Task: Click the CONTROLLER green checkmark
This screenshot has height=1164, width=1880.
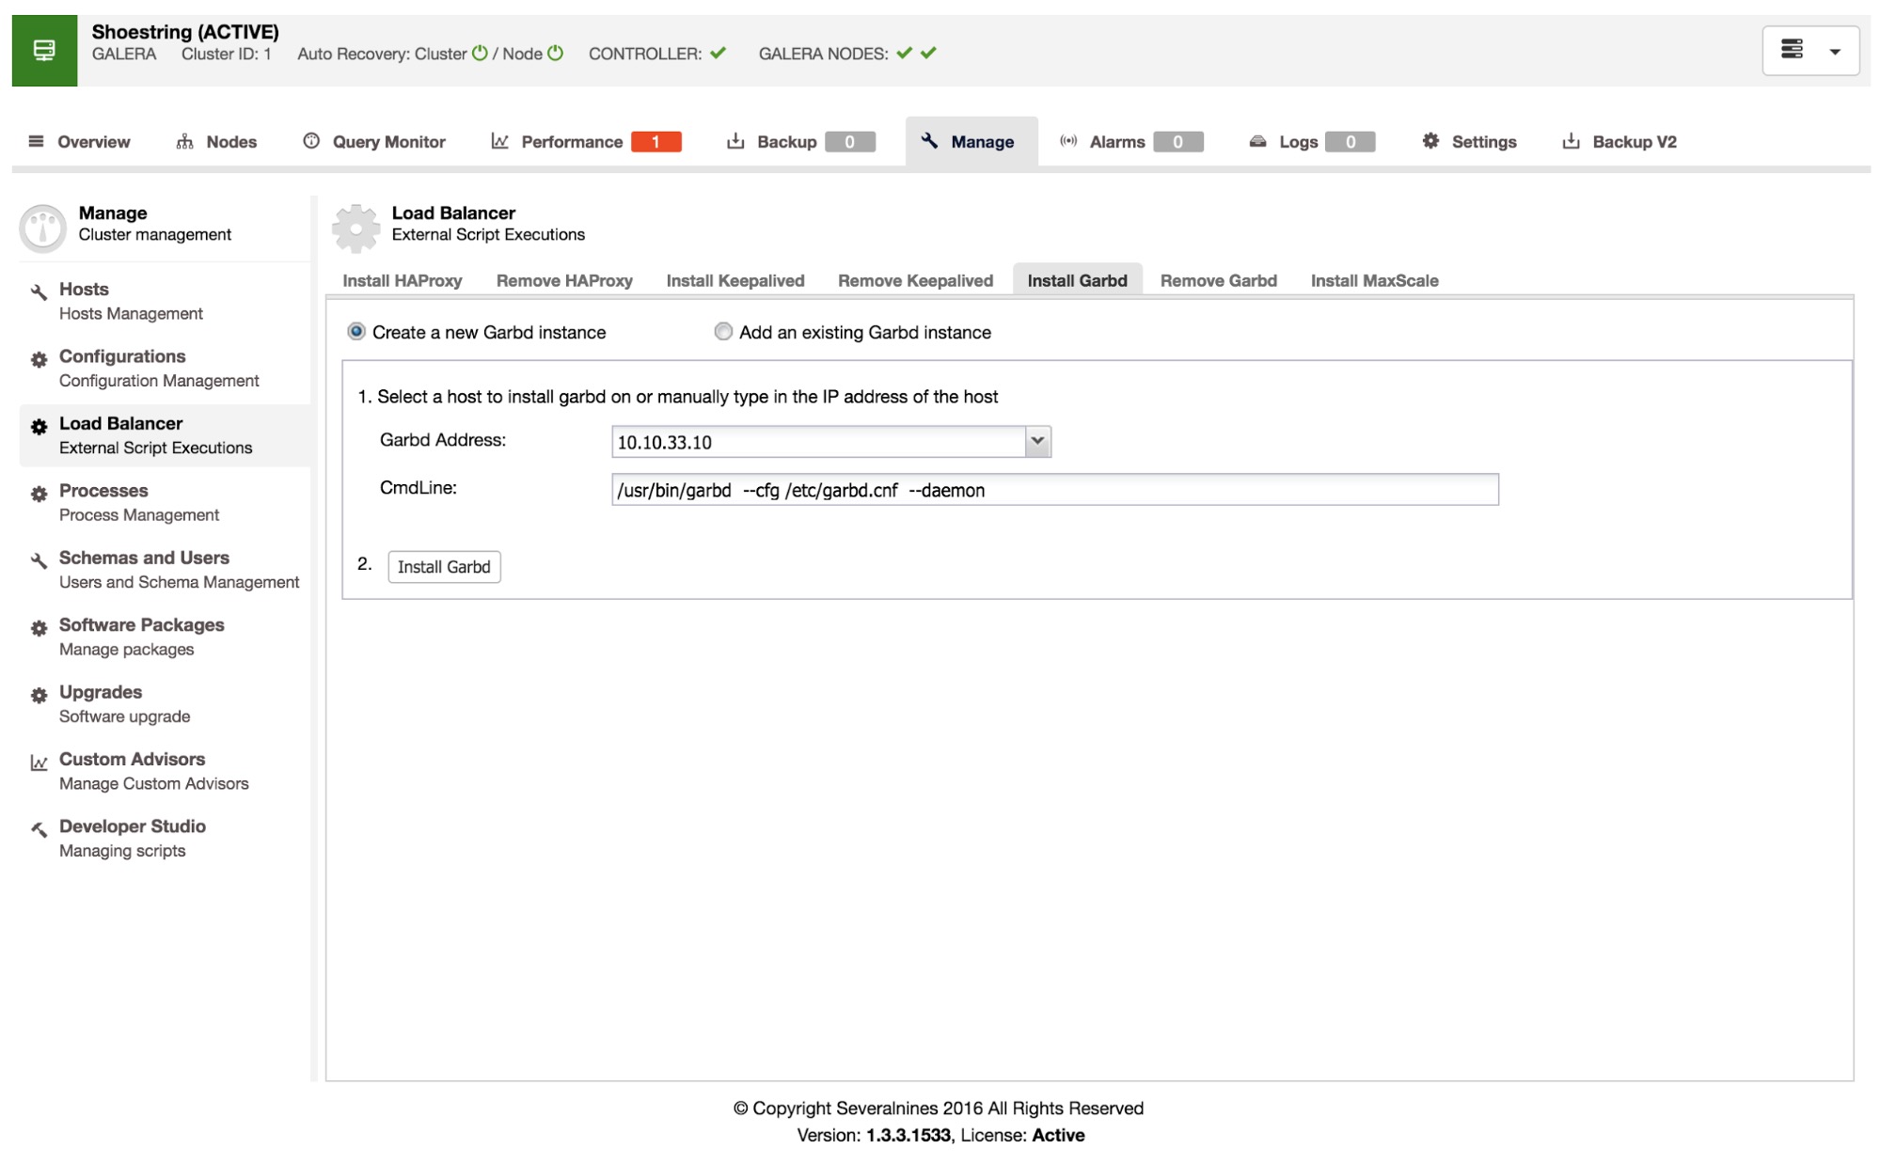Action: [718, 54]
